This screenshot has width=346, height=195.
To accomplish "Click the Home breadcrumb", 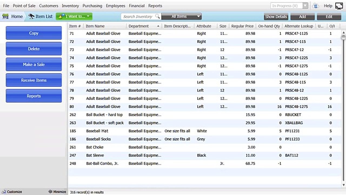I will point(17,17).
